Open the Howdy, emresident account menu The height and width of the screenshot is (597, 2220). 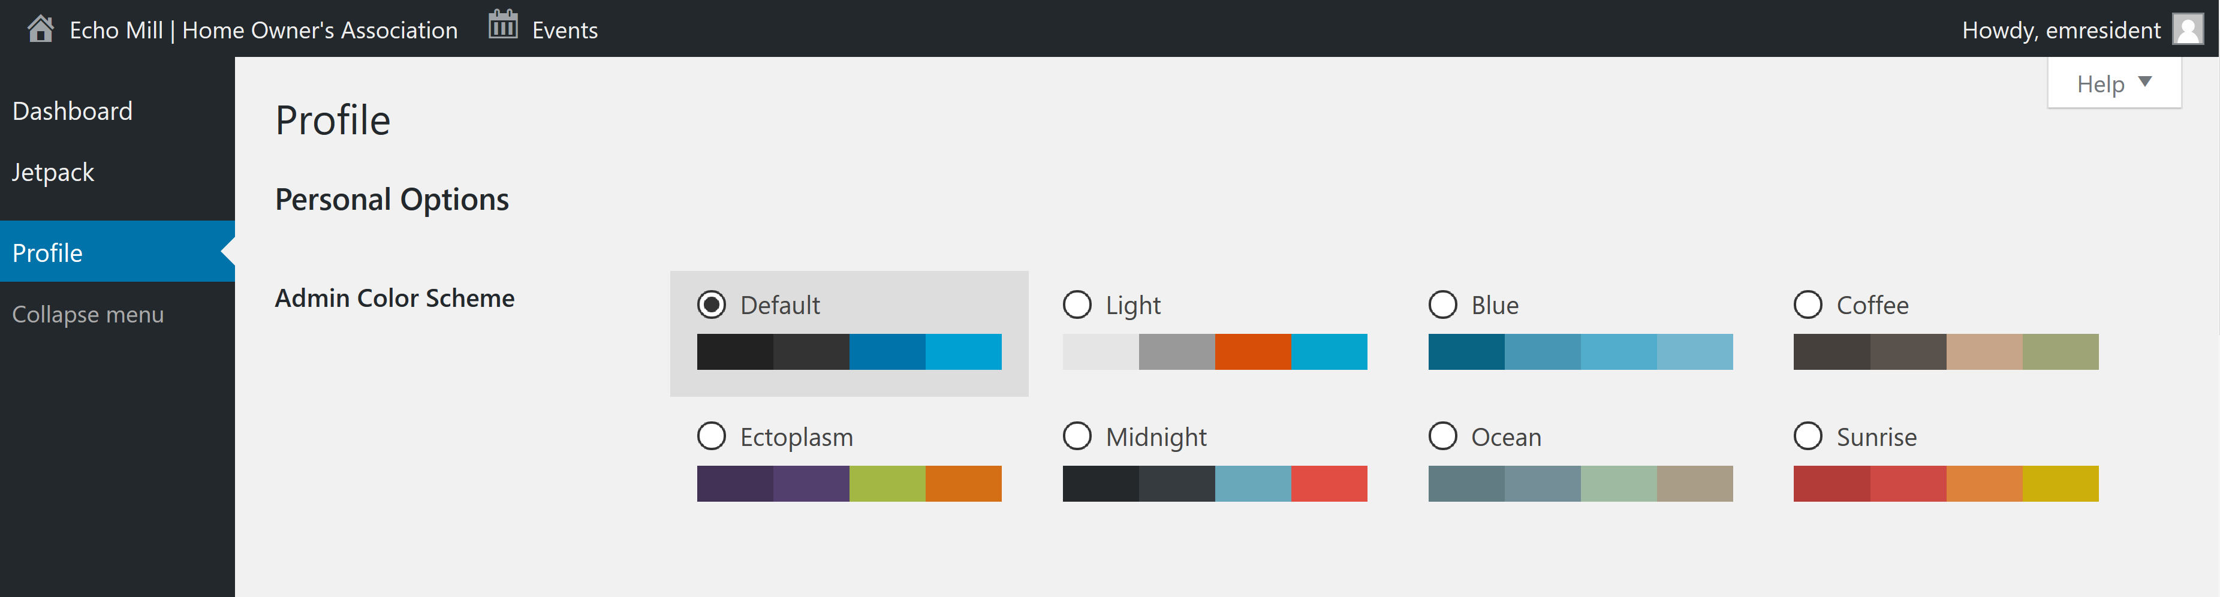pyautogui.click(x=2061, y=30)
